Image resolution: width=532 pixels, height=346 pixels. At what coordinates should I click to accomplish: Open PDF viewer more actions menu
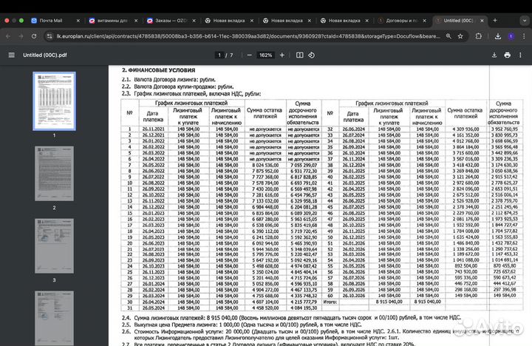coord(522,55)
